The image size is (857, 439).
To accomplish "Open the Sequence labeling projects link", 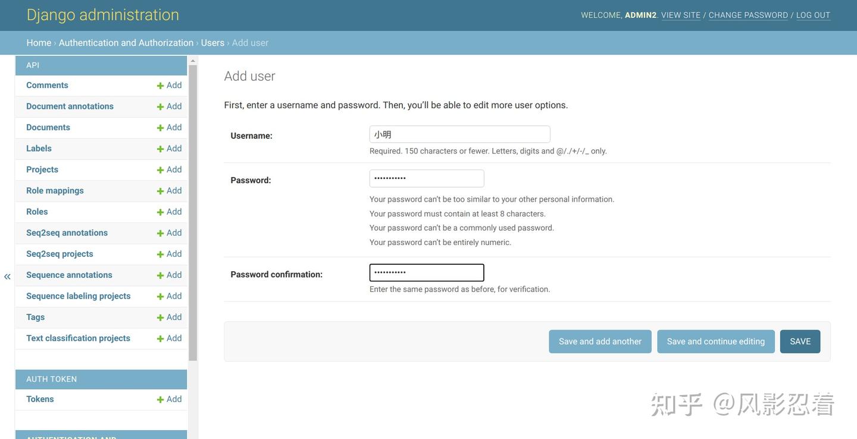I will (79, 296).
